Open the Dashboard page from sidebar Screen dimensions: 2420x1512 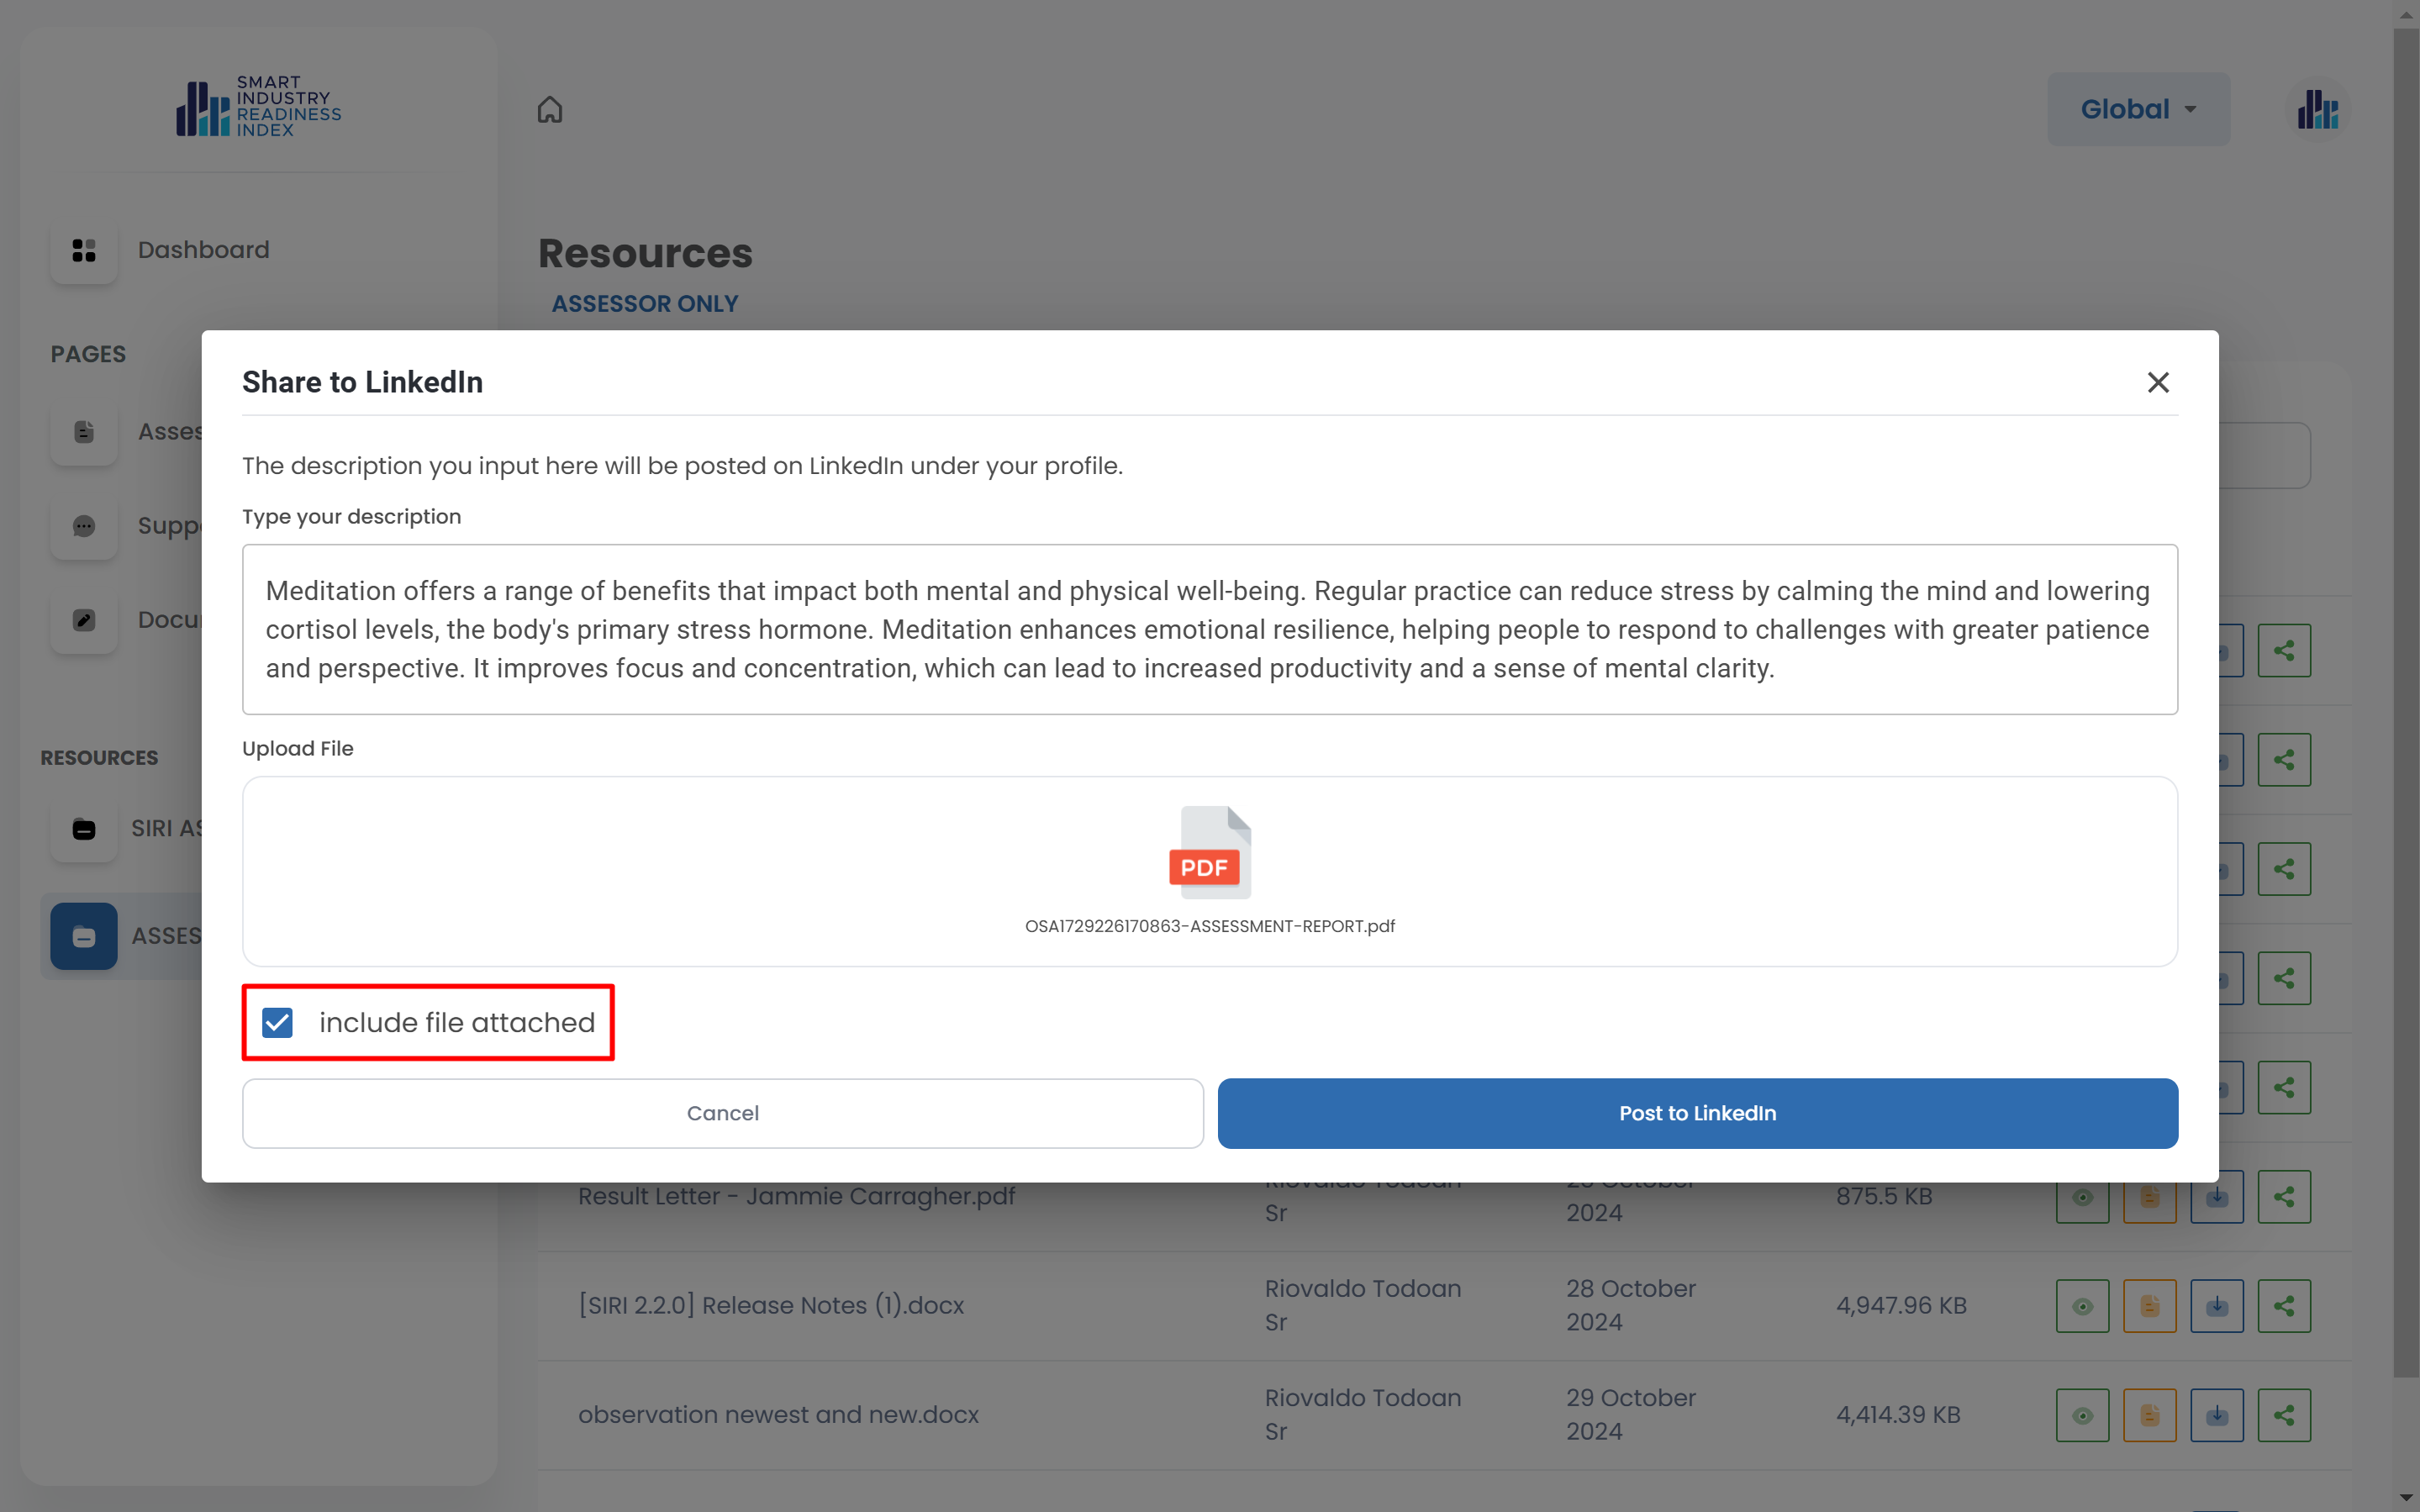(203, 250)
